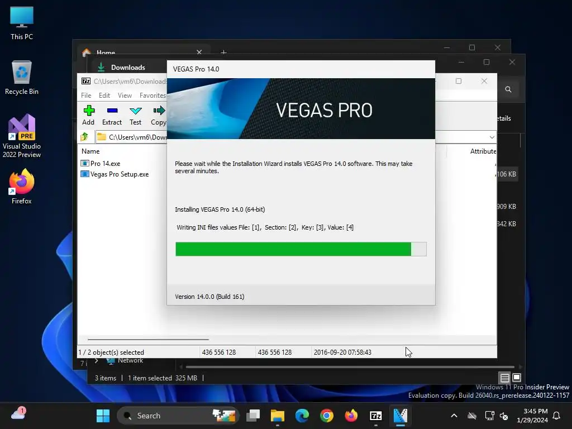Open Microsoft Edge from taskbar
The width and height of the screenshot is (572, 429).
pos(302,416)
